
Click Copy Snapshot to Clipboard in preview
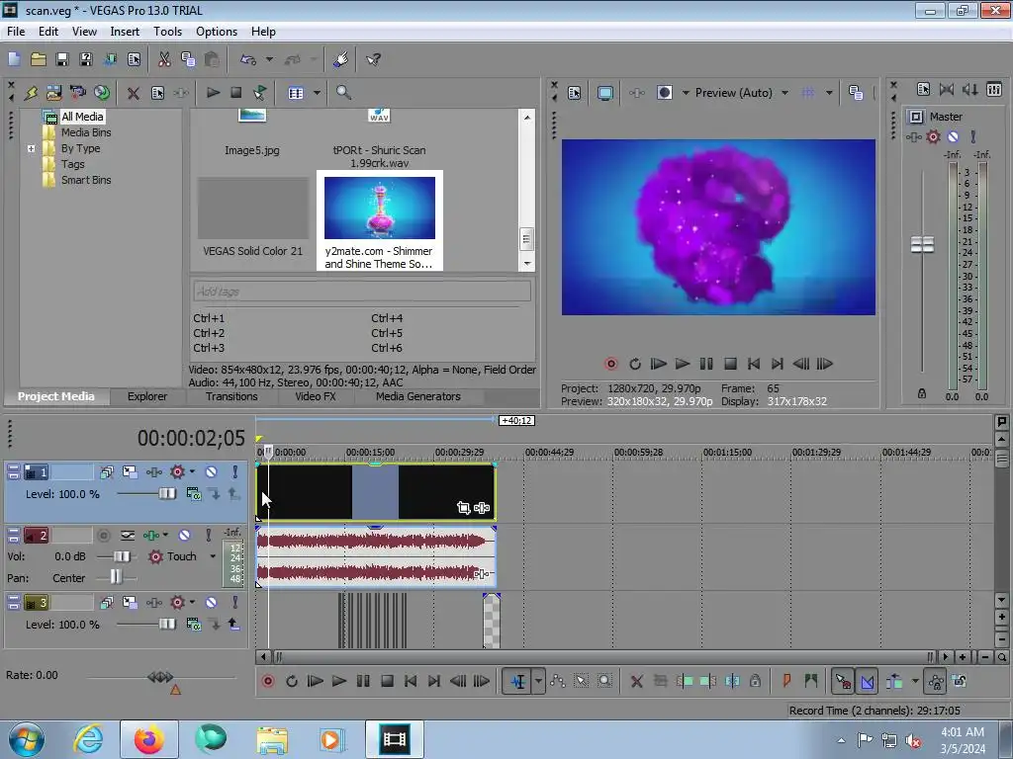[x=856, y=93]
